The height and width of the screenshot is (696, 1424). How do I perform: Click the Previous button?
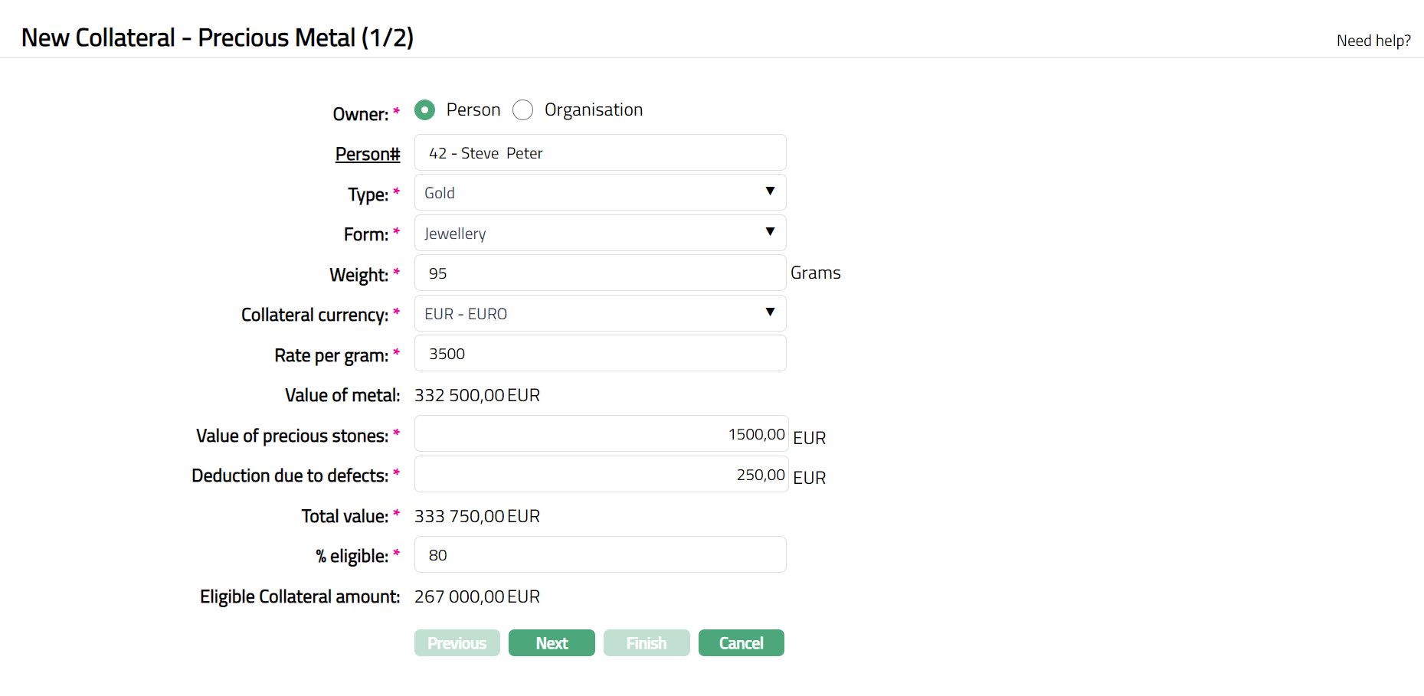point(457,643)
